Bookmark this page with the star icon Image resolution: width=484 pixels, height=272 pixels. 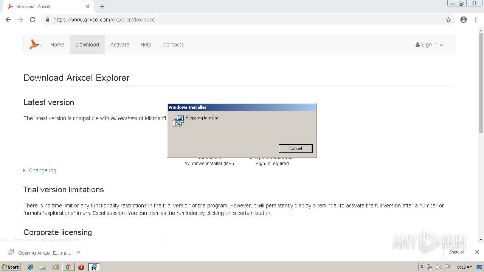pyautogui.click(x=448, y=20)
